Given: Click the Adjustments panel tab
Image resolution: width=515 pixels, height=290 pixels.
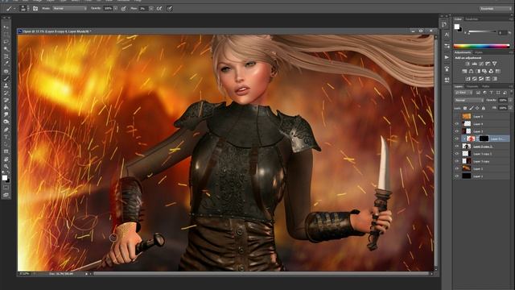Looking at the screenshot, I should point(463,52).
